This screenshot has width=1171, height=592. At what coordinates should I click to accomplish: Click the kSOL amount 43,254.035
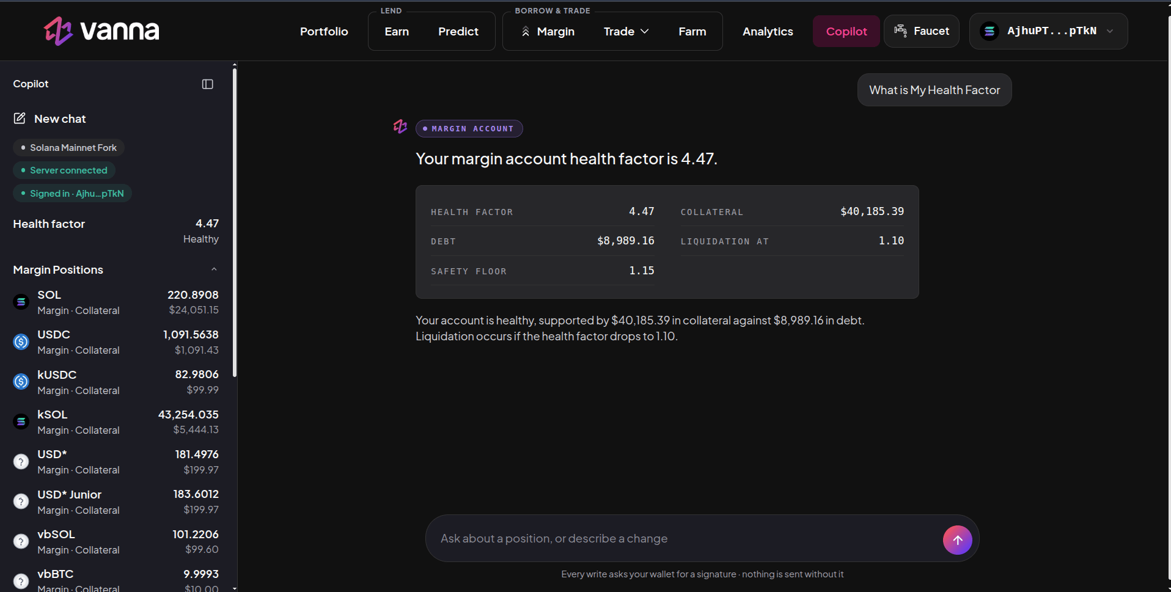tap(188, 414)
